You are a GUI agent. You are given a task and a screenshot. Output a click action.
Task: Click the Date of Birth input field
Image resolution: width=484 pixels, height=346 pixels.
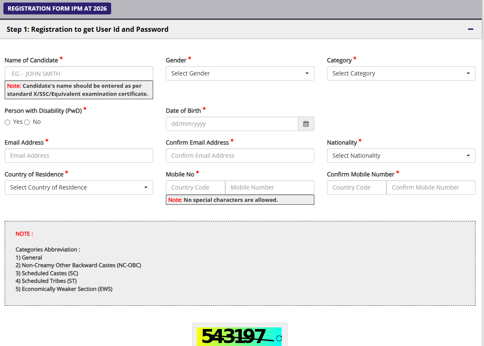pyautogui.click(x=232, y=124)
